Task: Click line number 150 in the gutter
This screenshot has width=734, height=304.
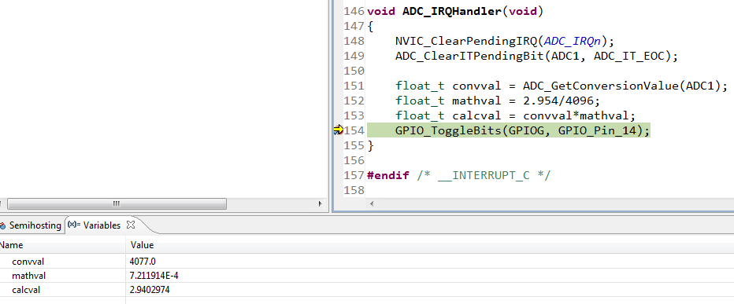Action: (x=354, y=71)
